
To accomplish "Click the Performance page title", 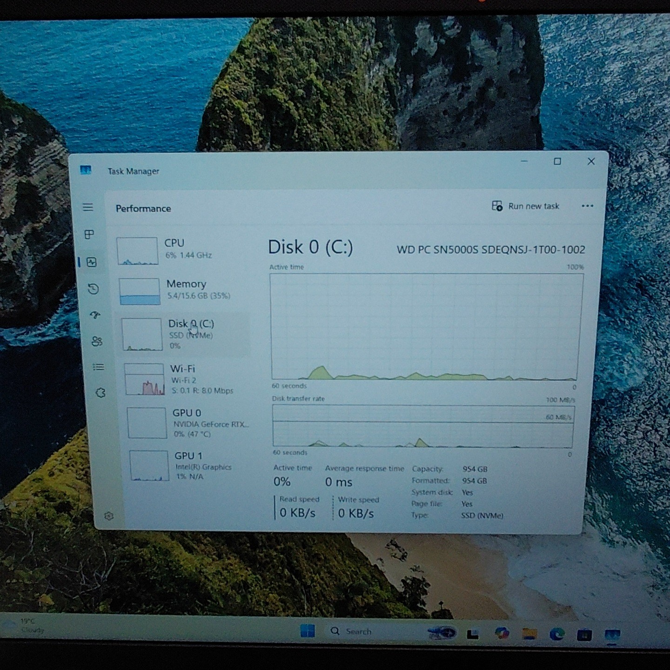I will click(x=143, y=208).
